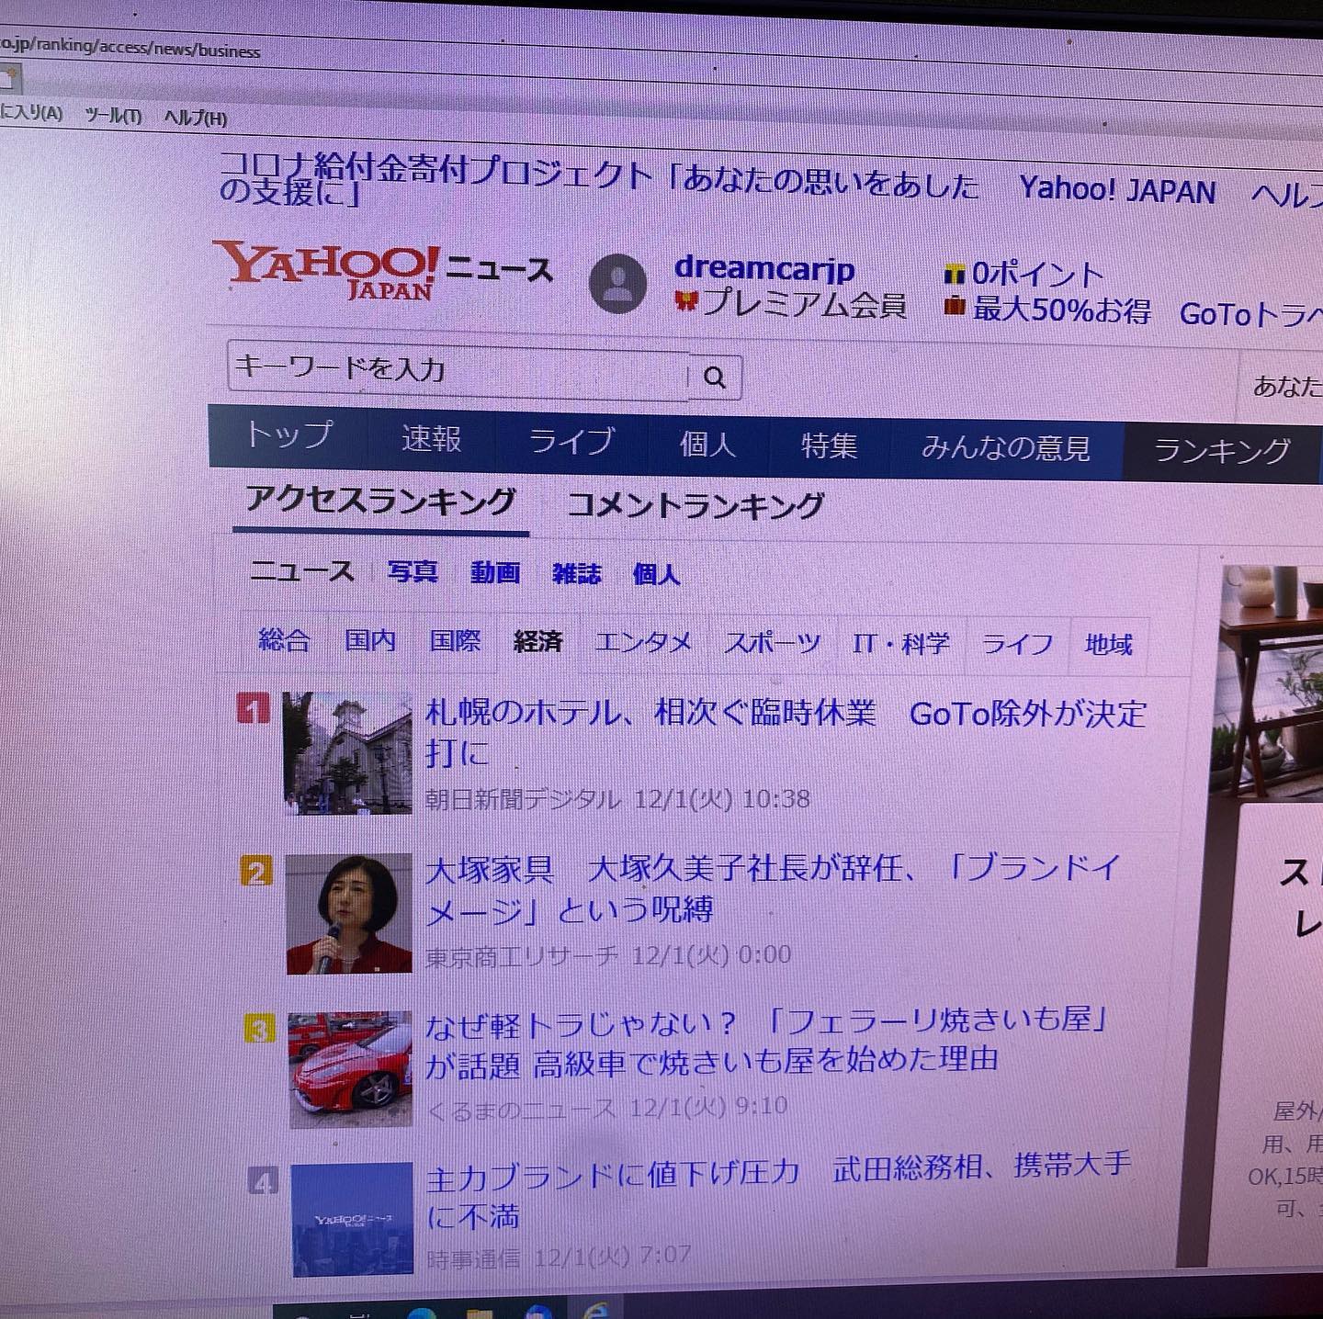Screen dimensions: 1323x1319
Task: Go to the トップ navigation tab
Action: pos(288,435)
